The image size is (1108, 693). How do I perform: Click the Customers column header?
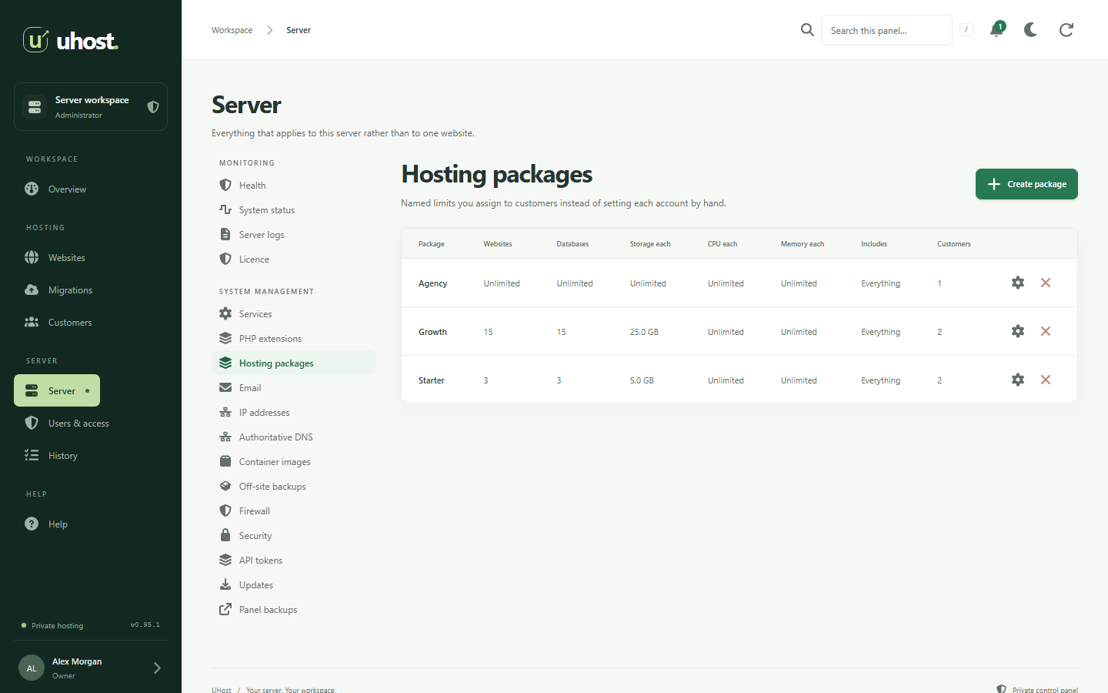(x=954, y=244)
